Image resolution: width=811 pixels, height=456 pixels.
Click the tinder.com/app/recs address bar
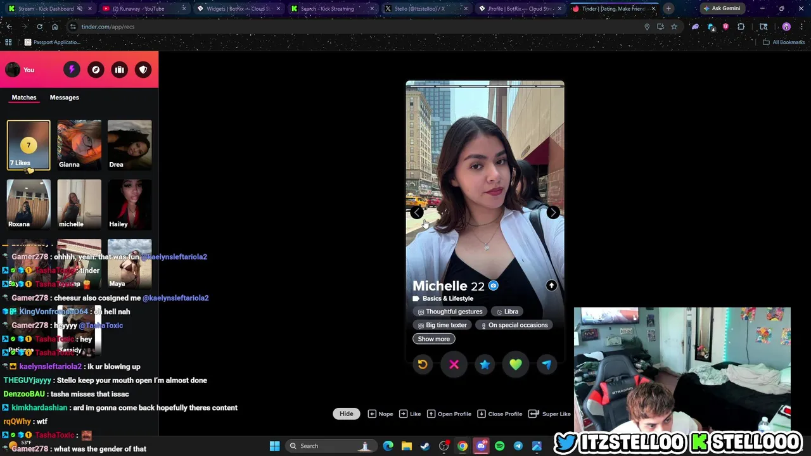(x=355, y=27)
